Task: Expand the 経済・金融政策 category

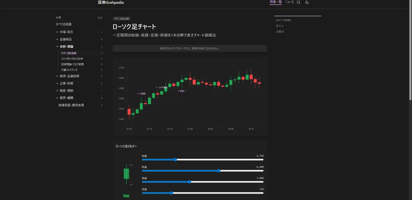Action: 57,76
